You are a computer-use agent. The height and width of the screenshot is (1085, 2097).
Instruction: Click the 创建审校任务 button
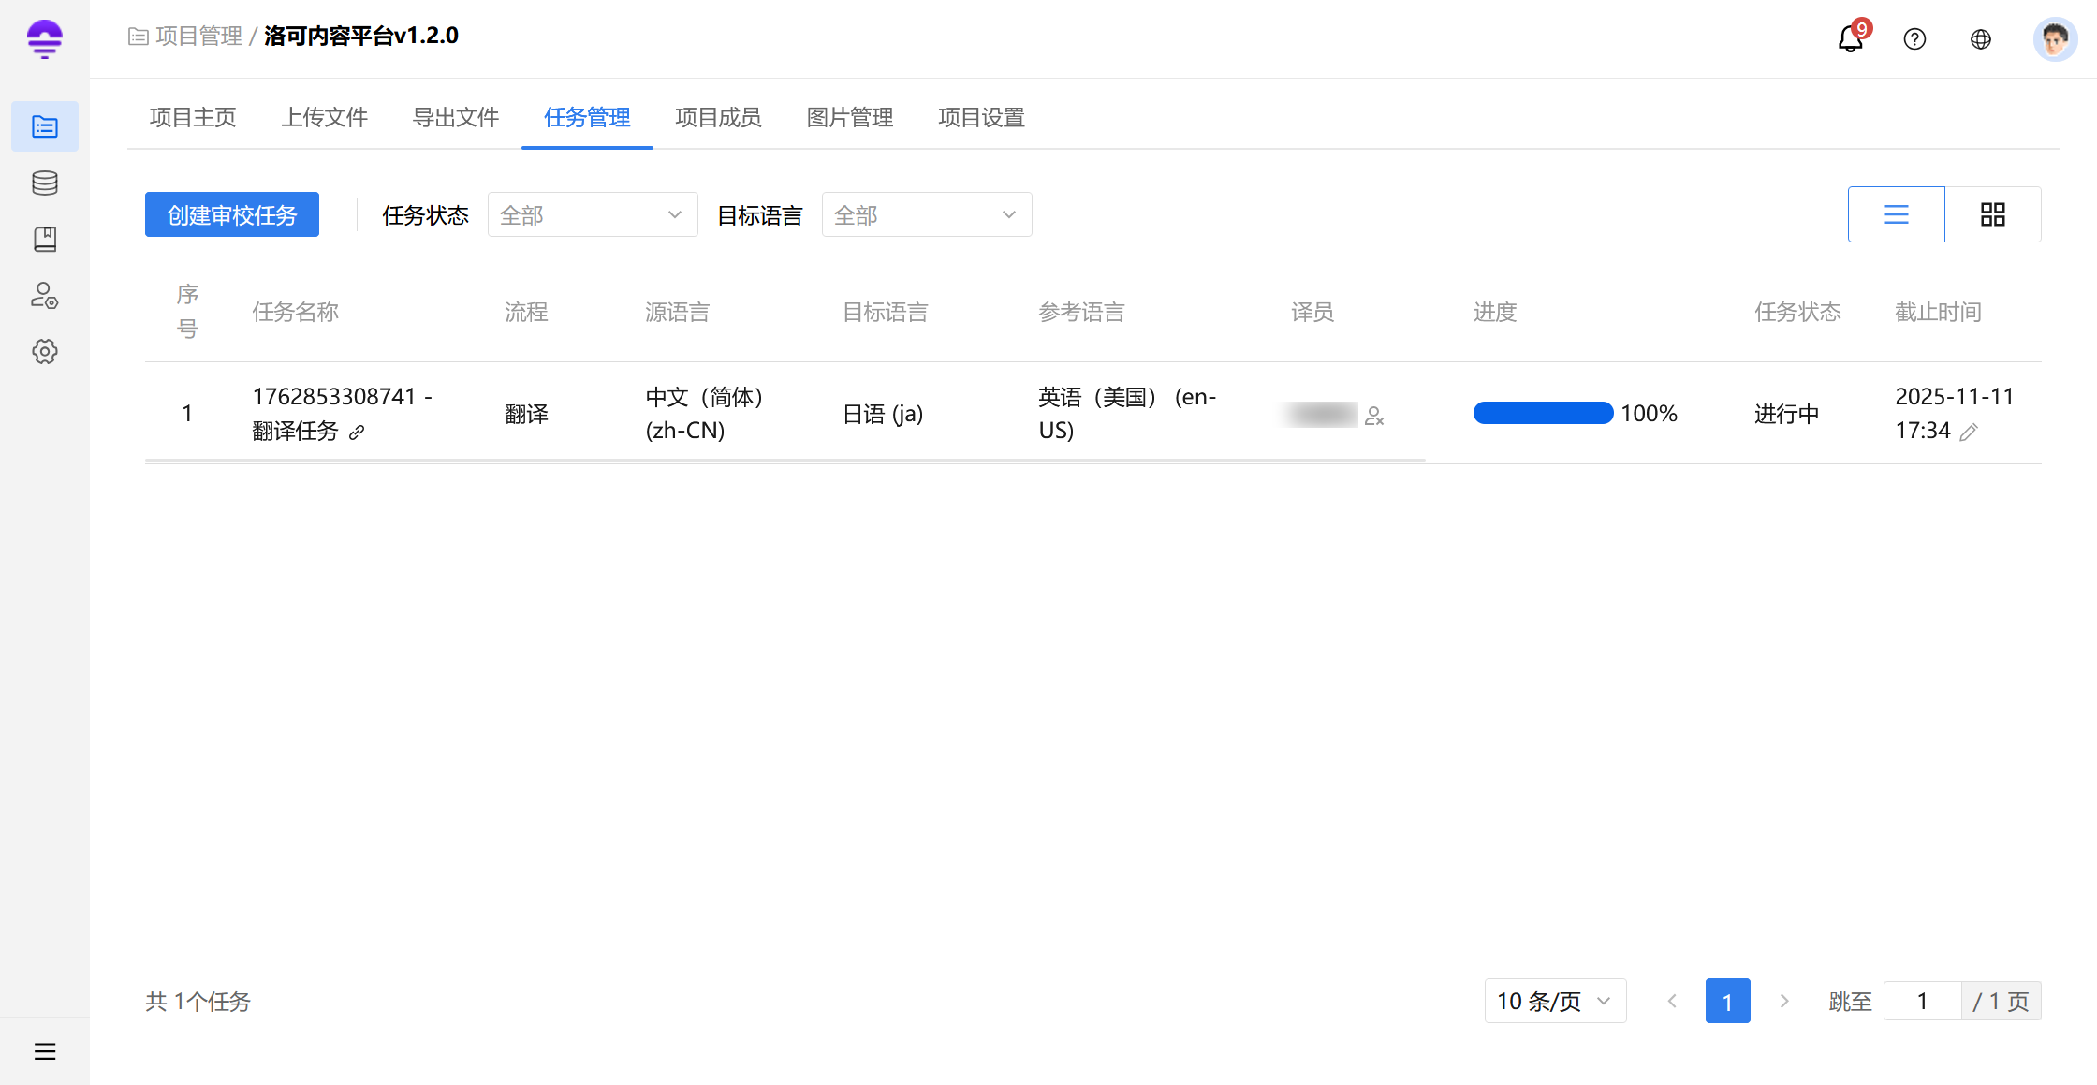click(x=232, y=214)
